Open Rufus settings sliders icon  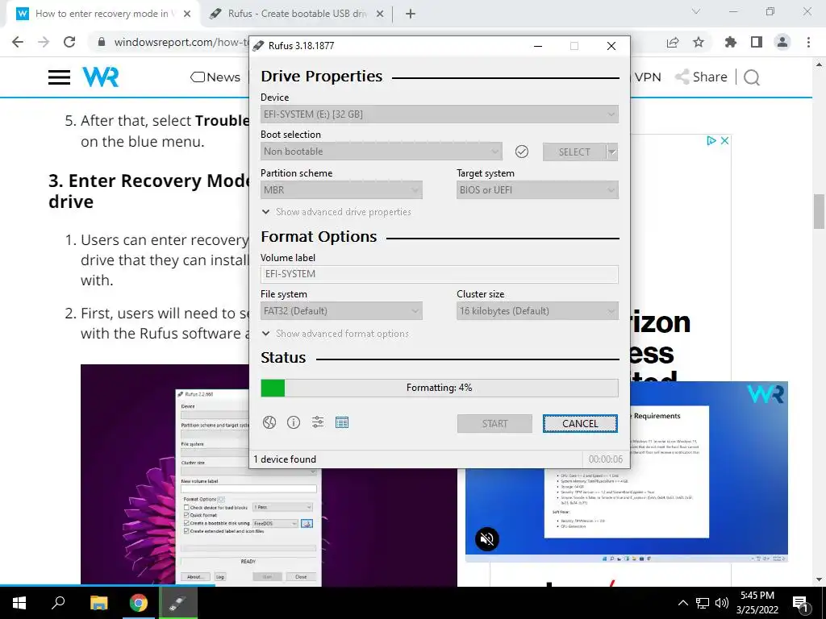pyautogui.click(x=318, y=422)
